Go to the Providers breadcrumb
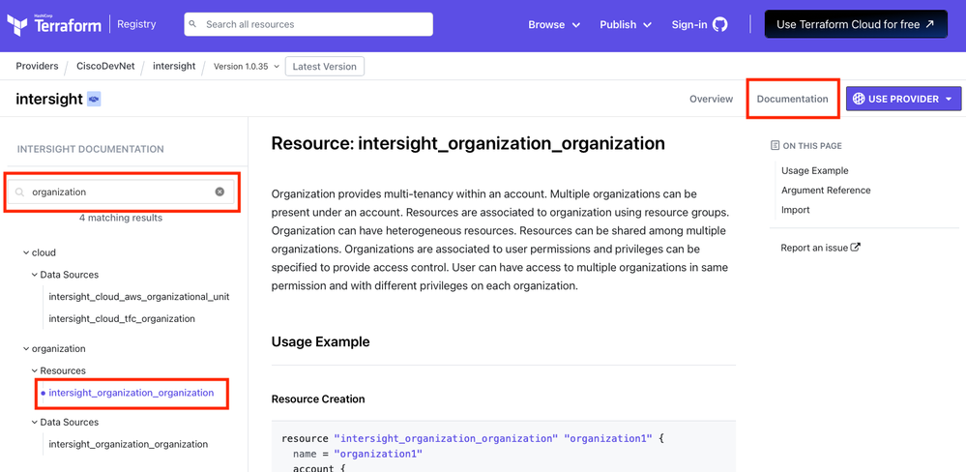The image size is (966, 472). (37, 66)
